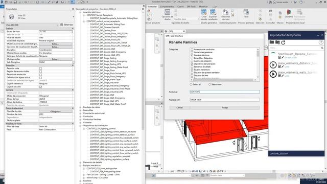Collapse the Gráficos properties section
Viewport: 327px width, 184px height.
(73, 29)
